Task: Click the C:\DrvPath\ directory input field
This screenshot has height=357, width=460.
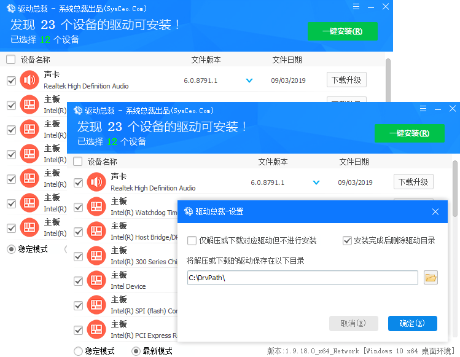Action: [x=302, y=278]
